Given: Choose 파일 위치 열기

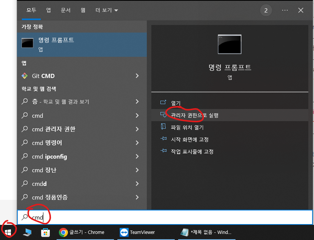Looking at the screenshot, I should click(x=230, y=127).
